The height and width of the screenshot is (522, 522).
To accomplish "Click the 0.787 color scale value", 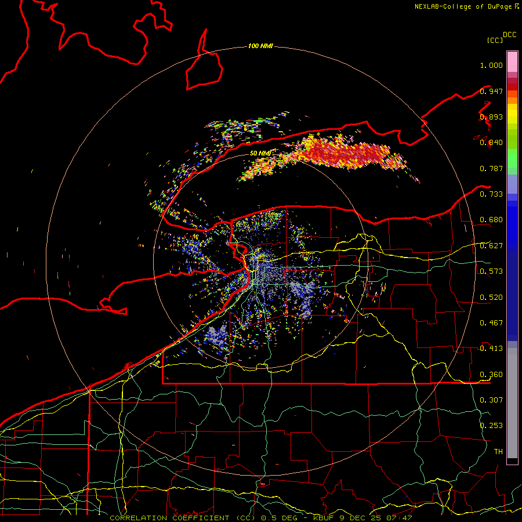I will pos(491,168).
